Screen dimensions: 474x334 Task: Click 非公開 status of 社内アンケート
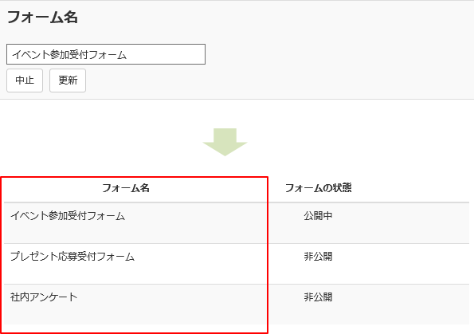point(318,297)
